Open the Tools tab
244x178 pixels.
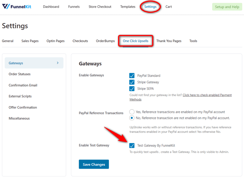(193, 41)
